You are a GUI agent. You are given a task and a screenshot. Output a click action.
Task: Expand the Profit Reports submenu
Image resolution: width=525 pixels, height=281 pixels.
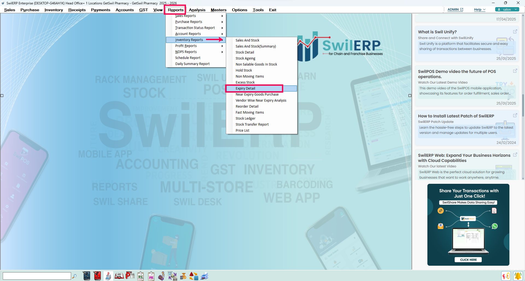click(196, 46)
